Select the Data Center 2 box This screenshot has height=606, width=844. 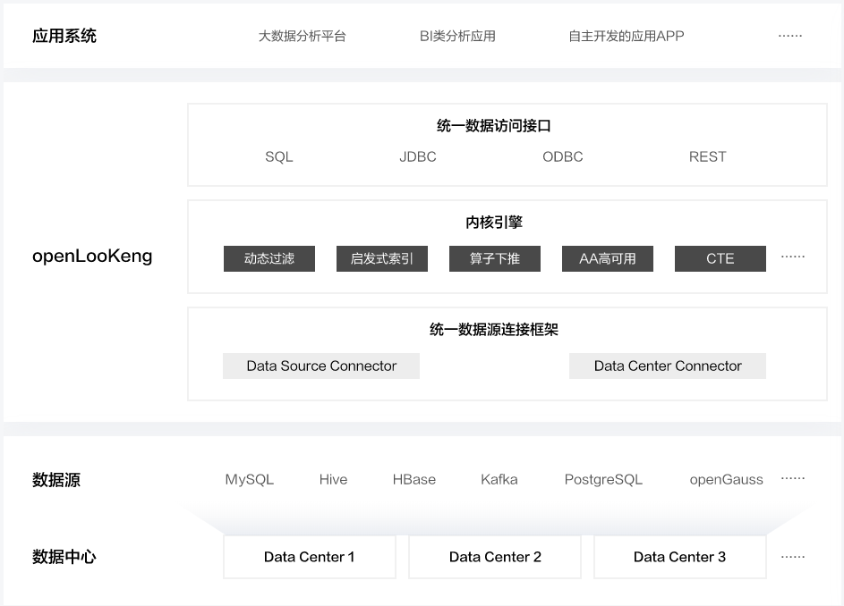(495, 557)
